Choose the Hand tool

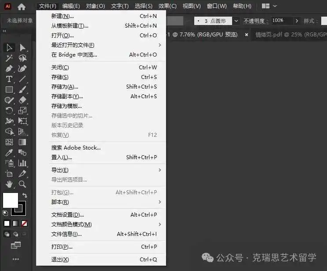pyautogui.click(x=9, y=184)
